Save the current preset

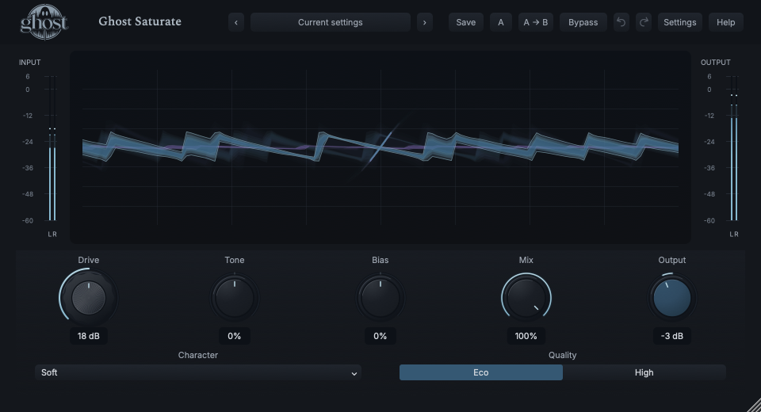(x=466, y=22)
